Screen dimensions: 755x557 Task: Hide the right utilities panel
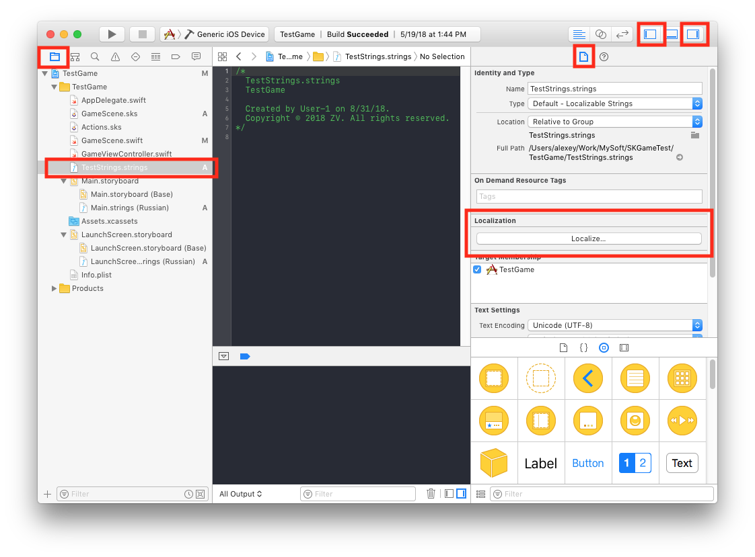click(694, 34)
